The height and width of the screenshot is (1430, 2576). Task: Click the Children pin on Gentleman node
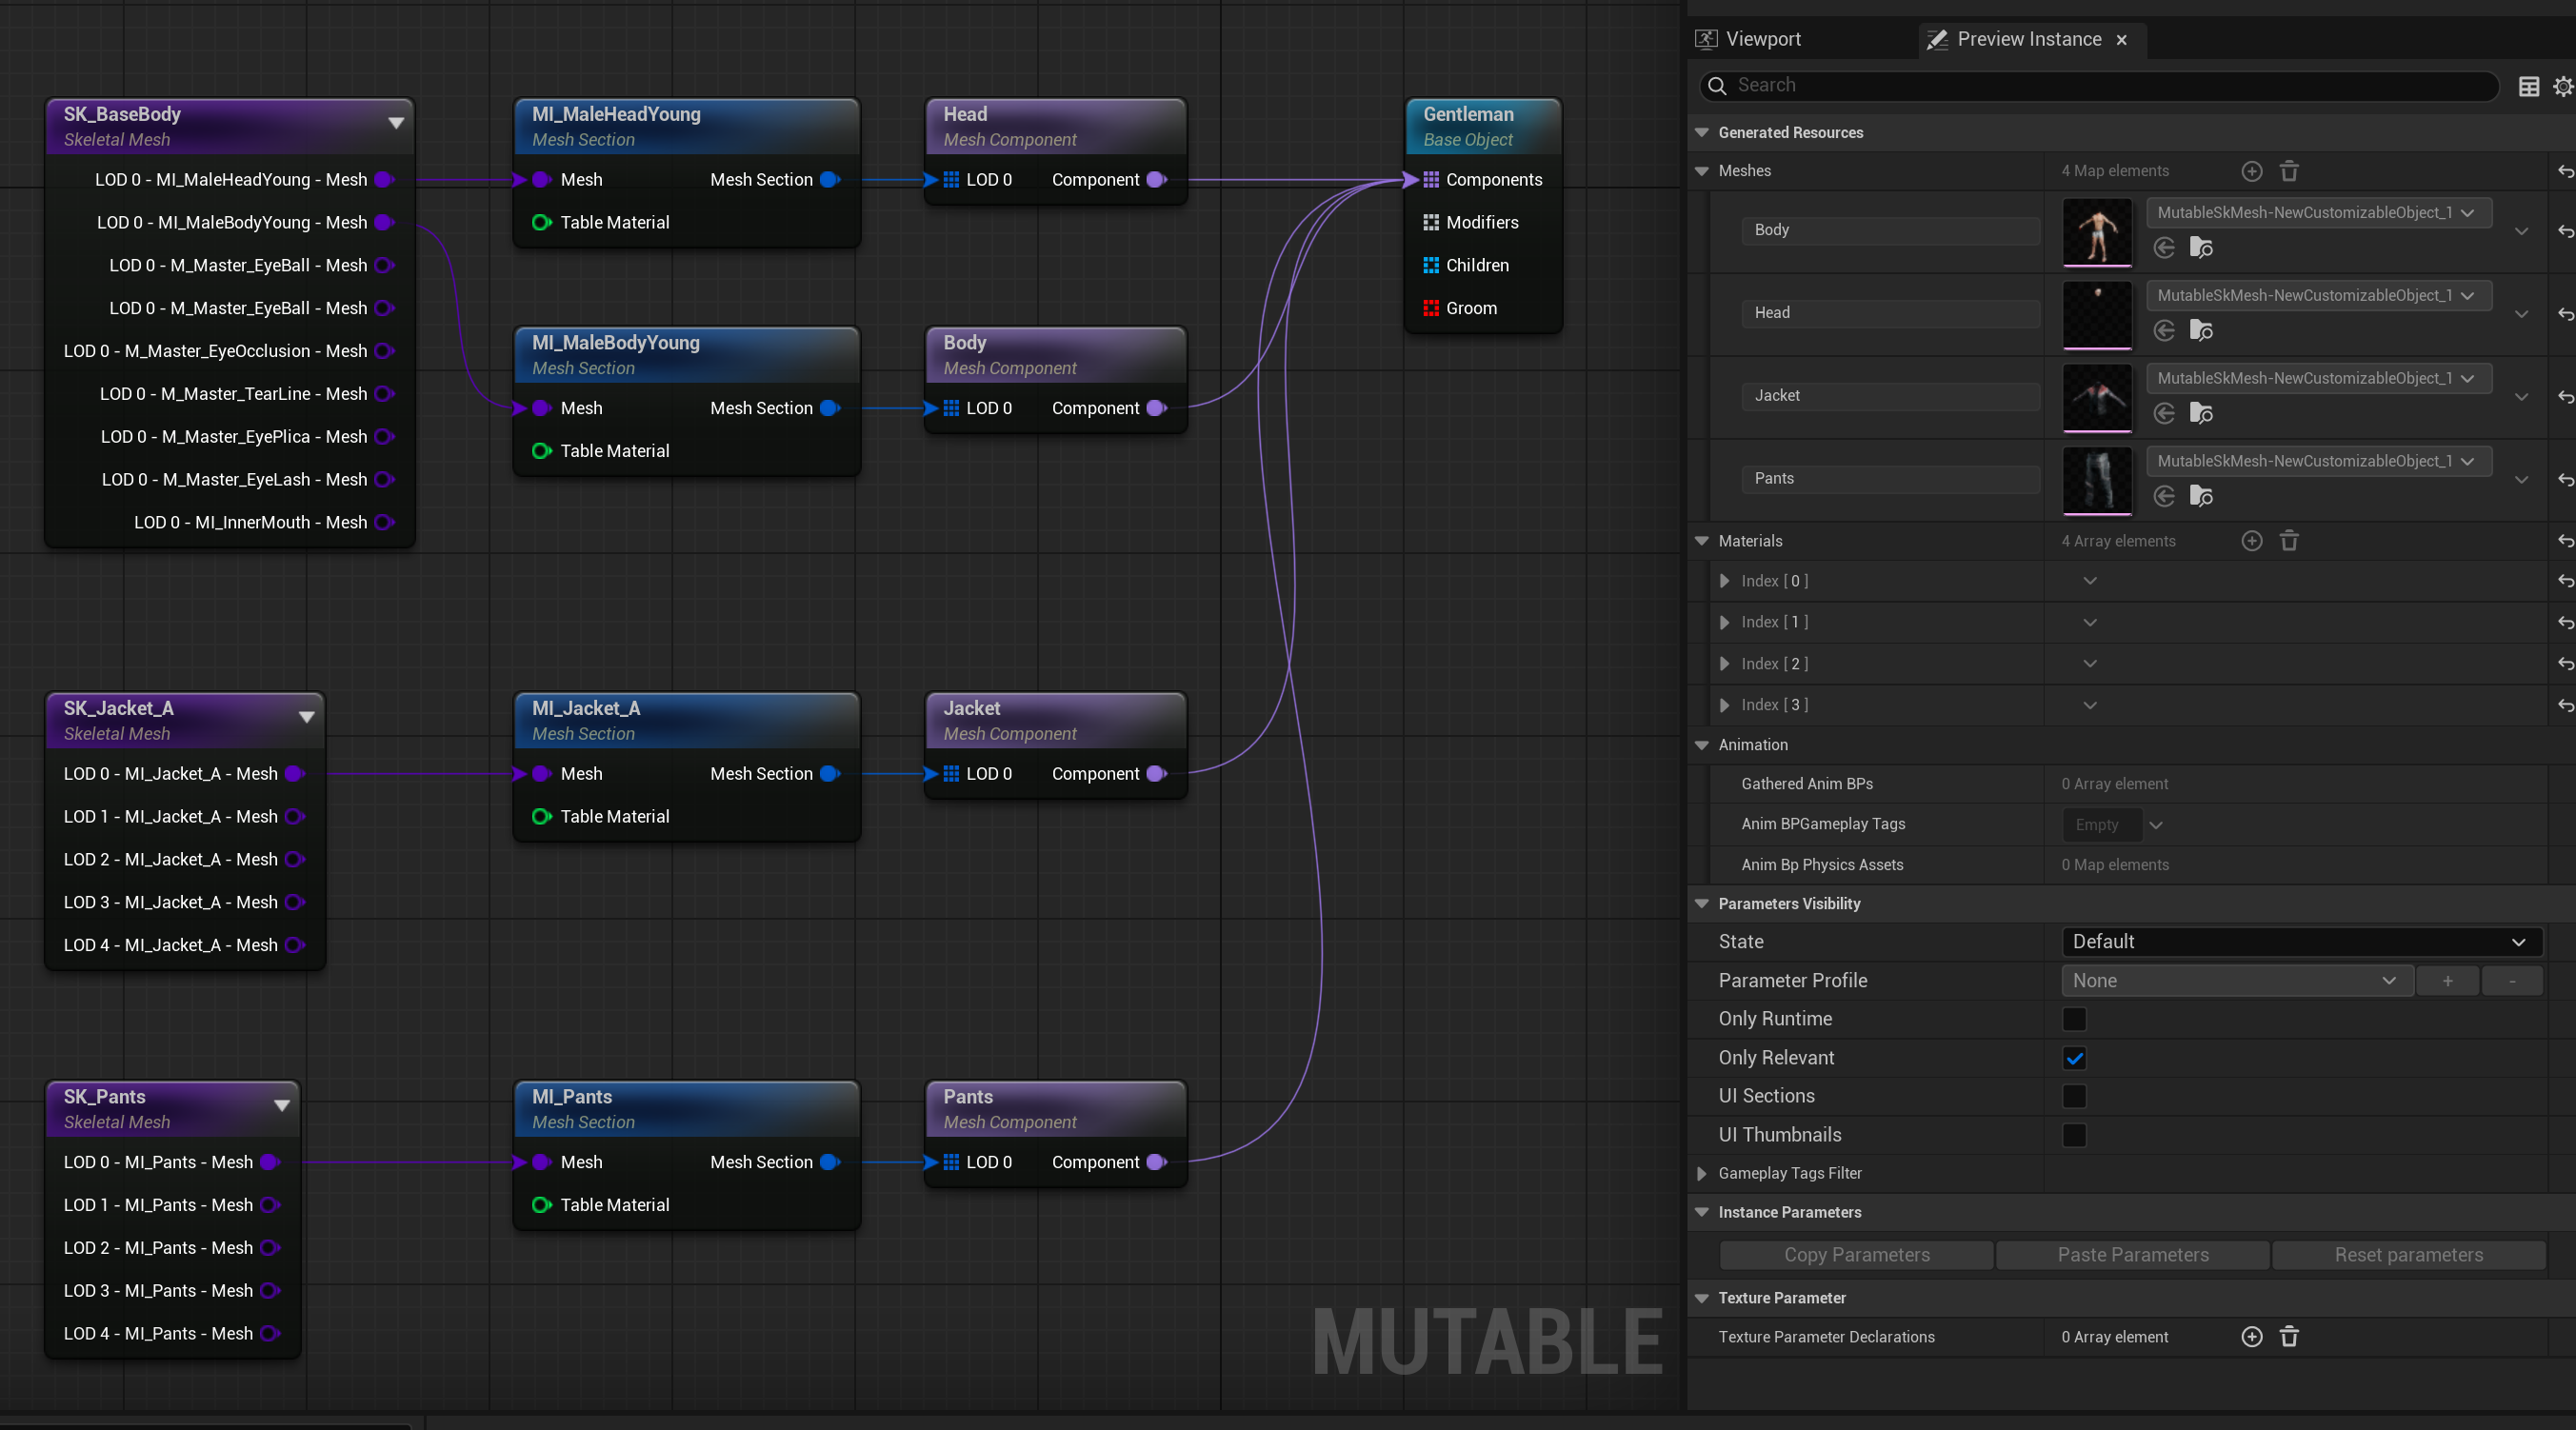[1431, 266]
